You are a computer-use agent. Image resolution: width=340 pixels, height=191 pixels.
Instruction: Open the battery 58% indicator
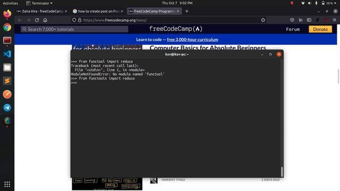pyautogui.click(x=329, y=3)
